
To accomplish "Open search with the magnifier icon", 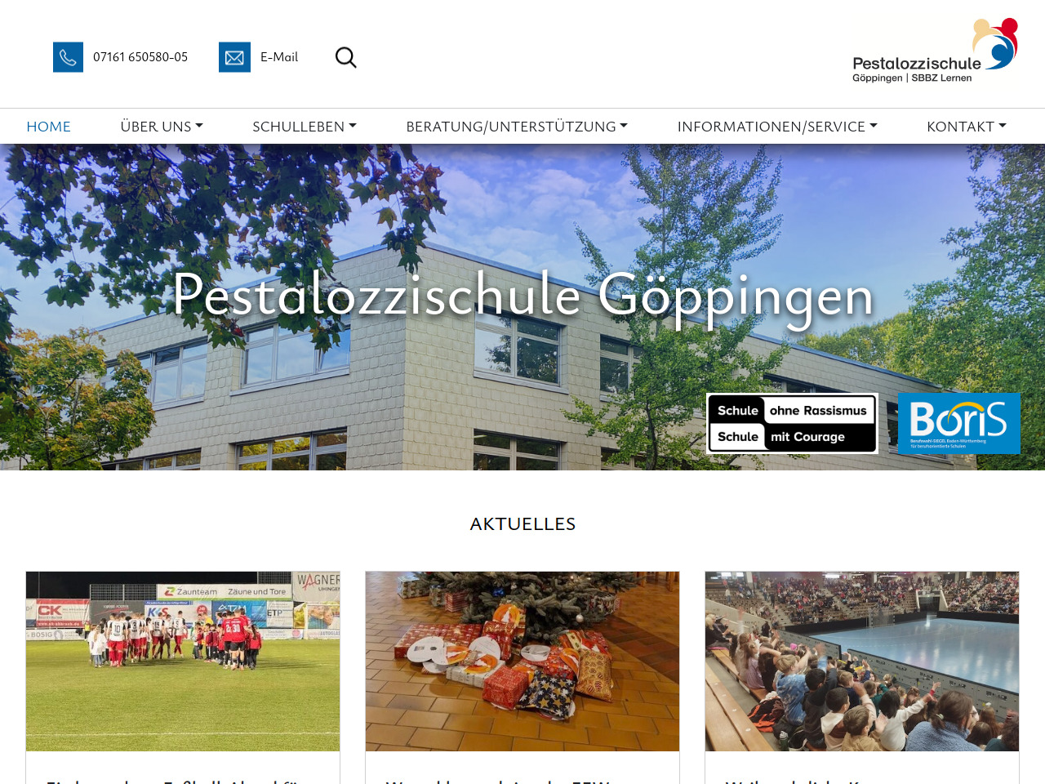I will 346,57.
